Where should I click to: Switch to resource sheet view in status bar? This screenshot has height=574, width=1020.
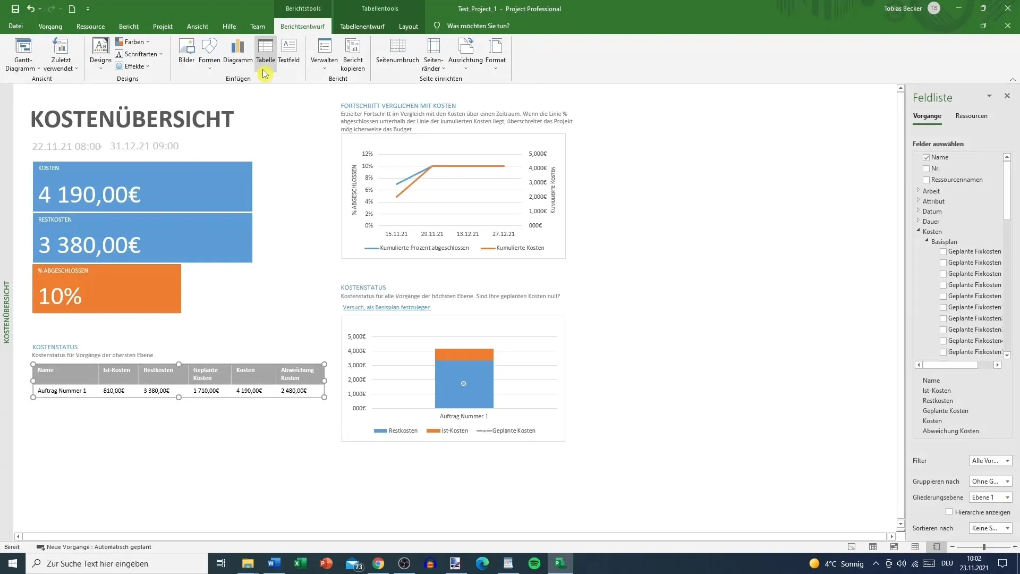click(915, 547)
